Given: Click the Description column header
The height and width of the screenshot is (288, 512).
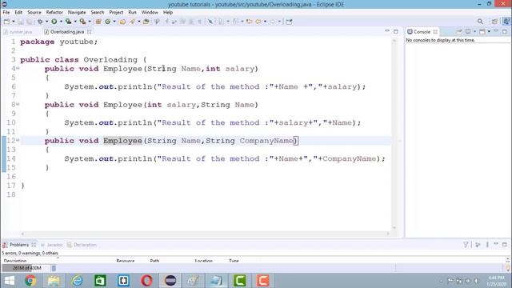Looking at the screenshot, I should click(x=15, y=261).
